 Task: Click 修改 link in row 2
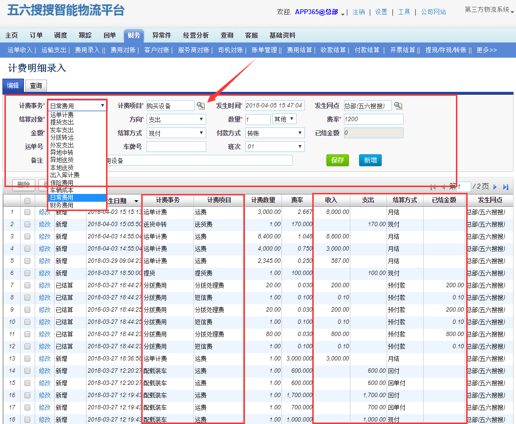coord(44,224)
